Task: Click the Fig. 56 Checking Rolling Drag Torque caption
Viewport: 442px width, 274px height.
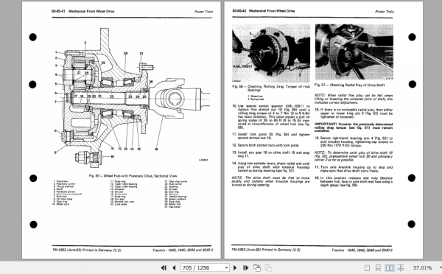Action: click(x=271, y=88)
